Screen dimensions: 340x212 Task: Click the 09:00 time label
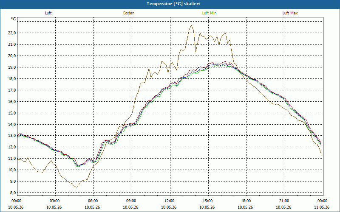[x=132, y=201]
